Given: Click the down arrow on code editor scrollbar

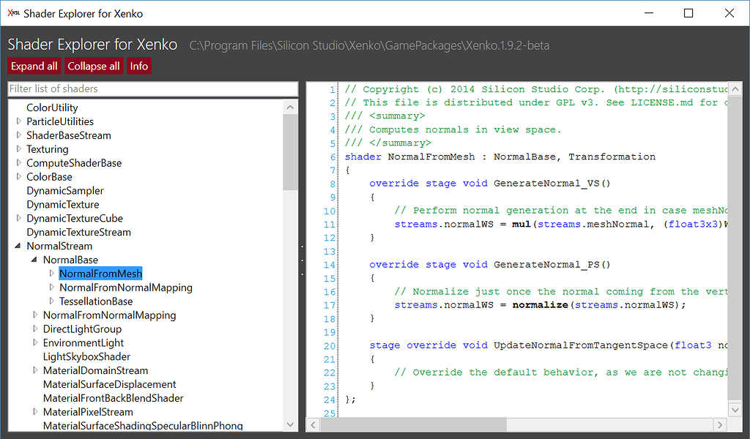Looking at the screenshot, I should (x=735, y=409).
